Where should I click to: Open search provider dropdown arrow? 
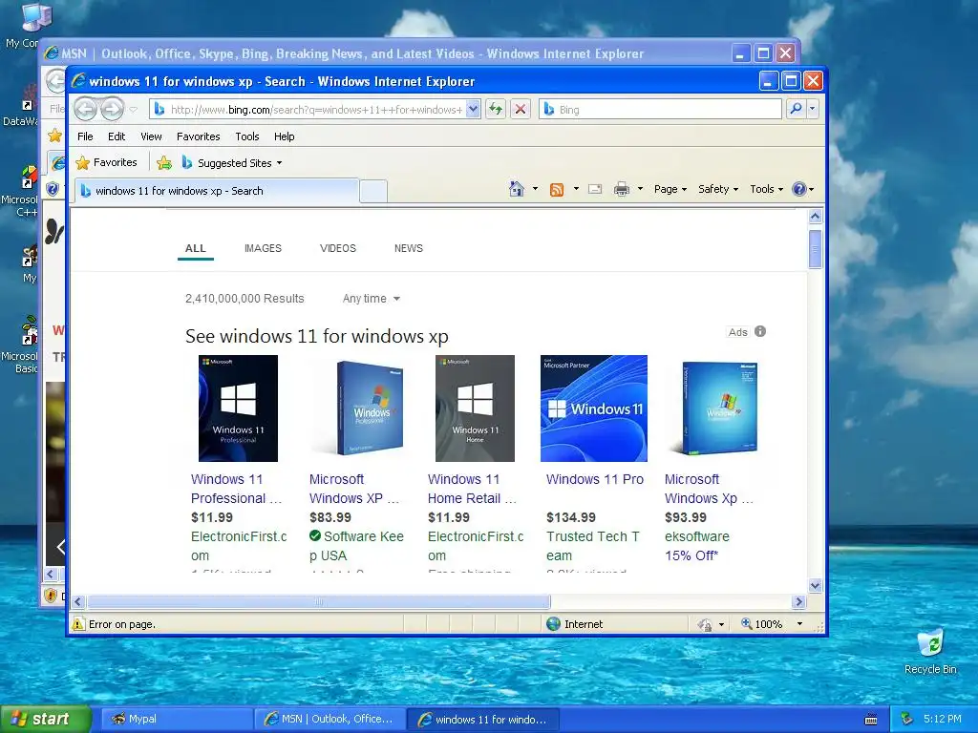[x=812, y=109]
